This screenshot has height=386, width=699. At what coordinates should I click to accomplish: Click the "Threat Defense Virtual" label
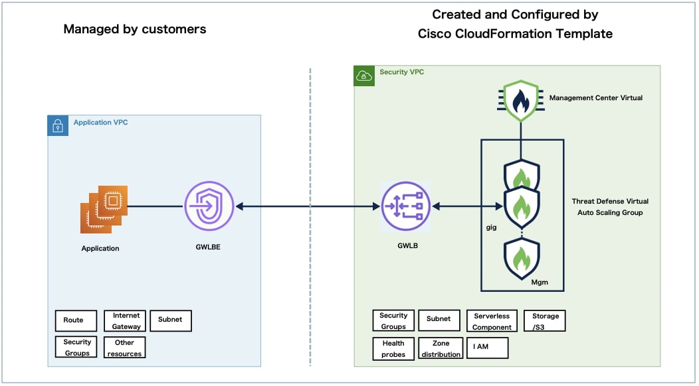click(610, 201)
